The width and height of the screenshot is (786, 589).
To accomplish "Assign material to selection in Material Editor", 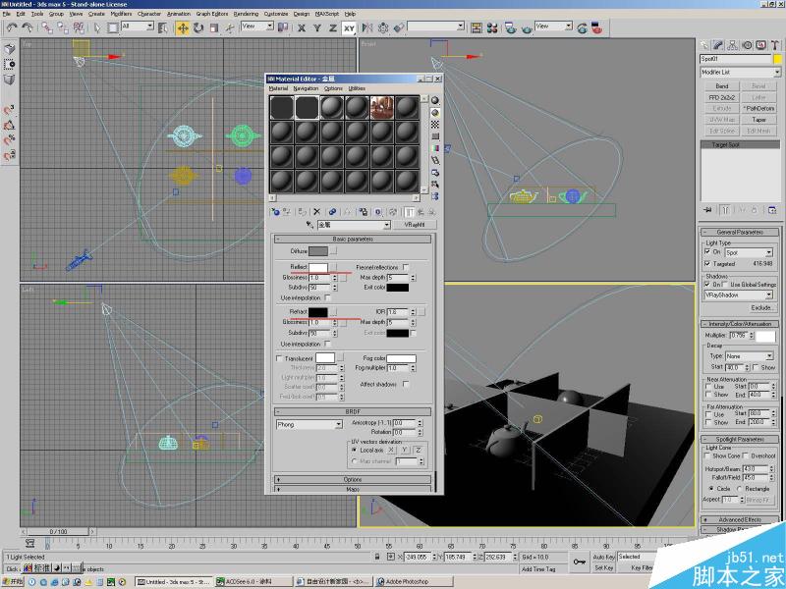I will coord(302,211).
